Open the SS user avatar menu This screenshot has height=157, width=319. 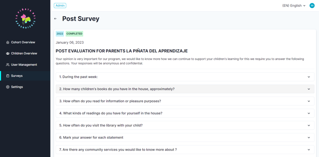312,6
